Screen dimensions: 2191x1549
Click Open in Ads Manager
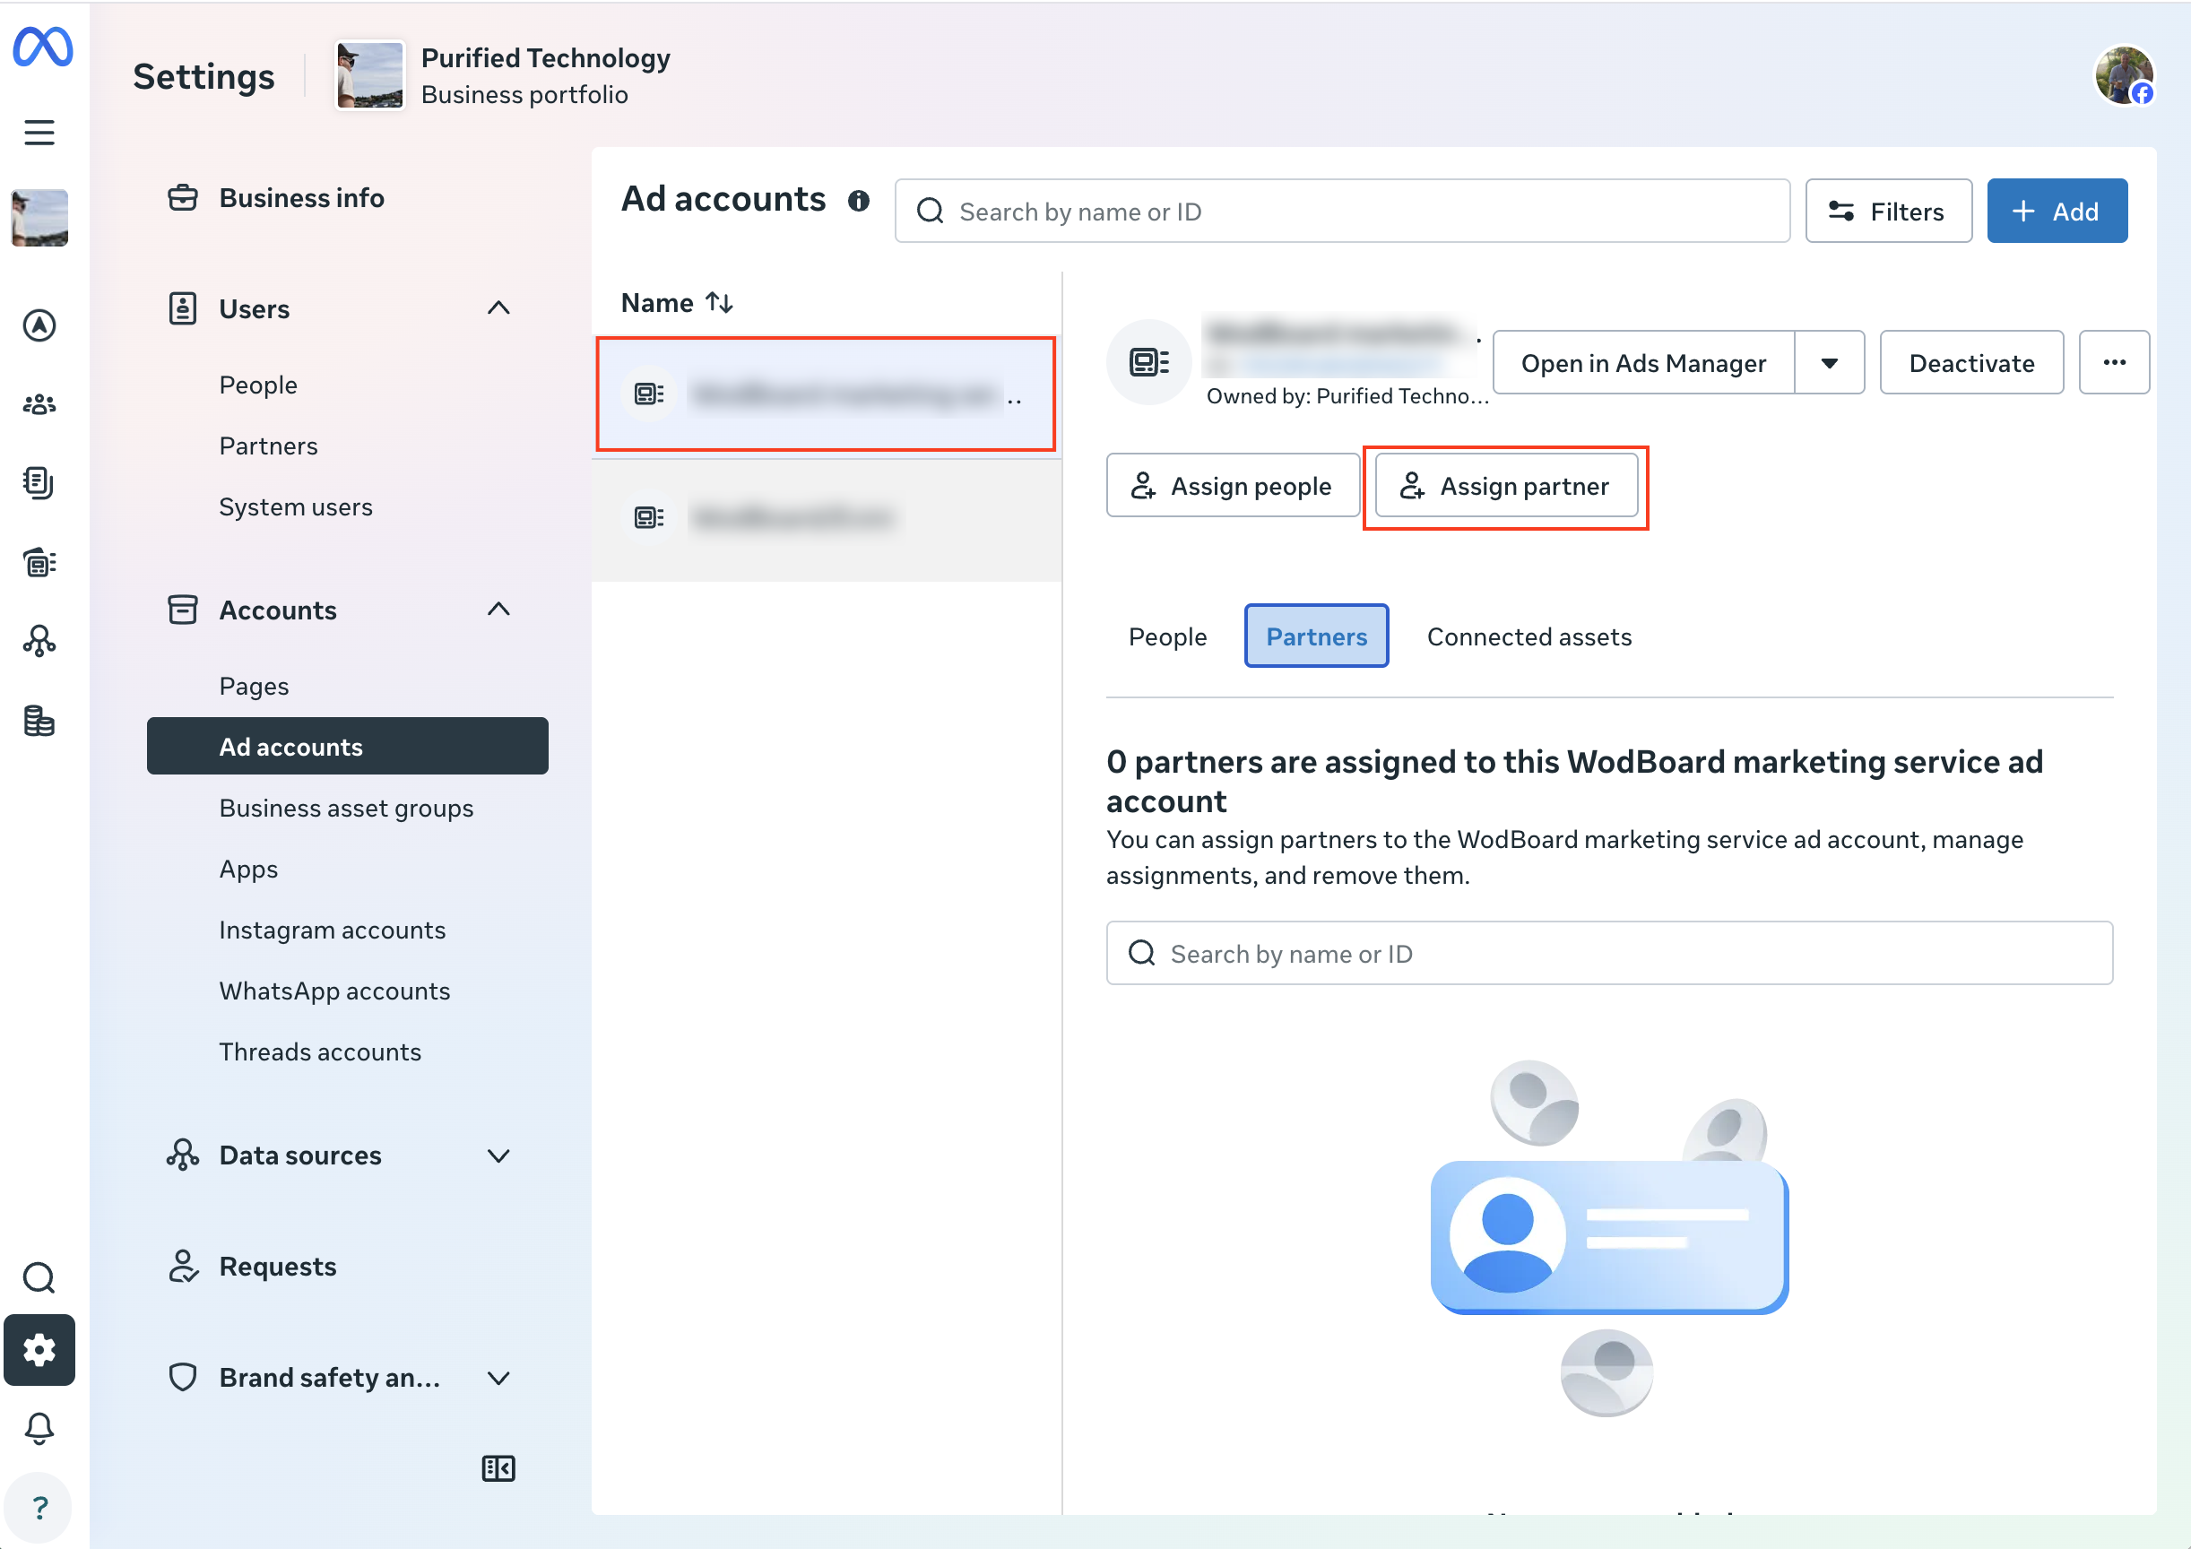[x=1643, y=363]
